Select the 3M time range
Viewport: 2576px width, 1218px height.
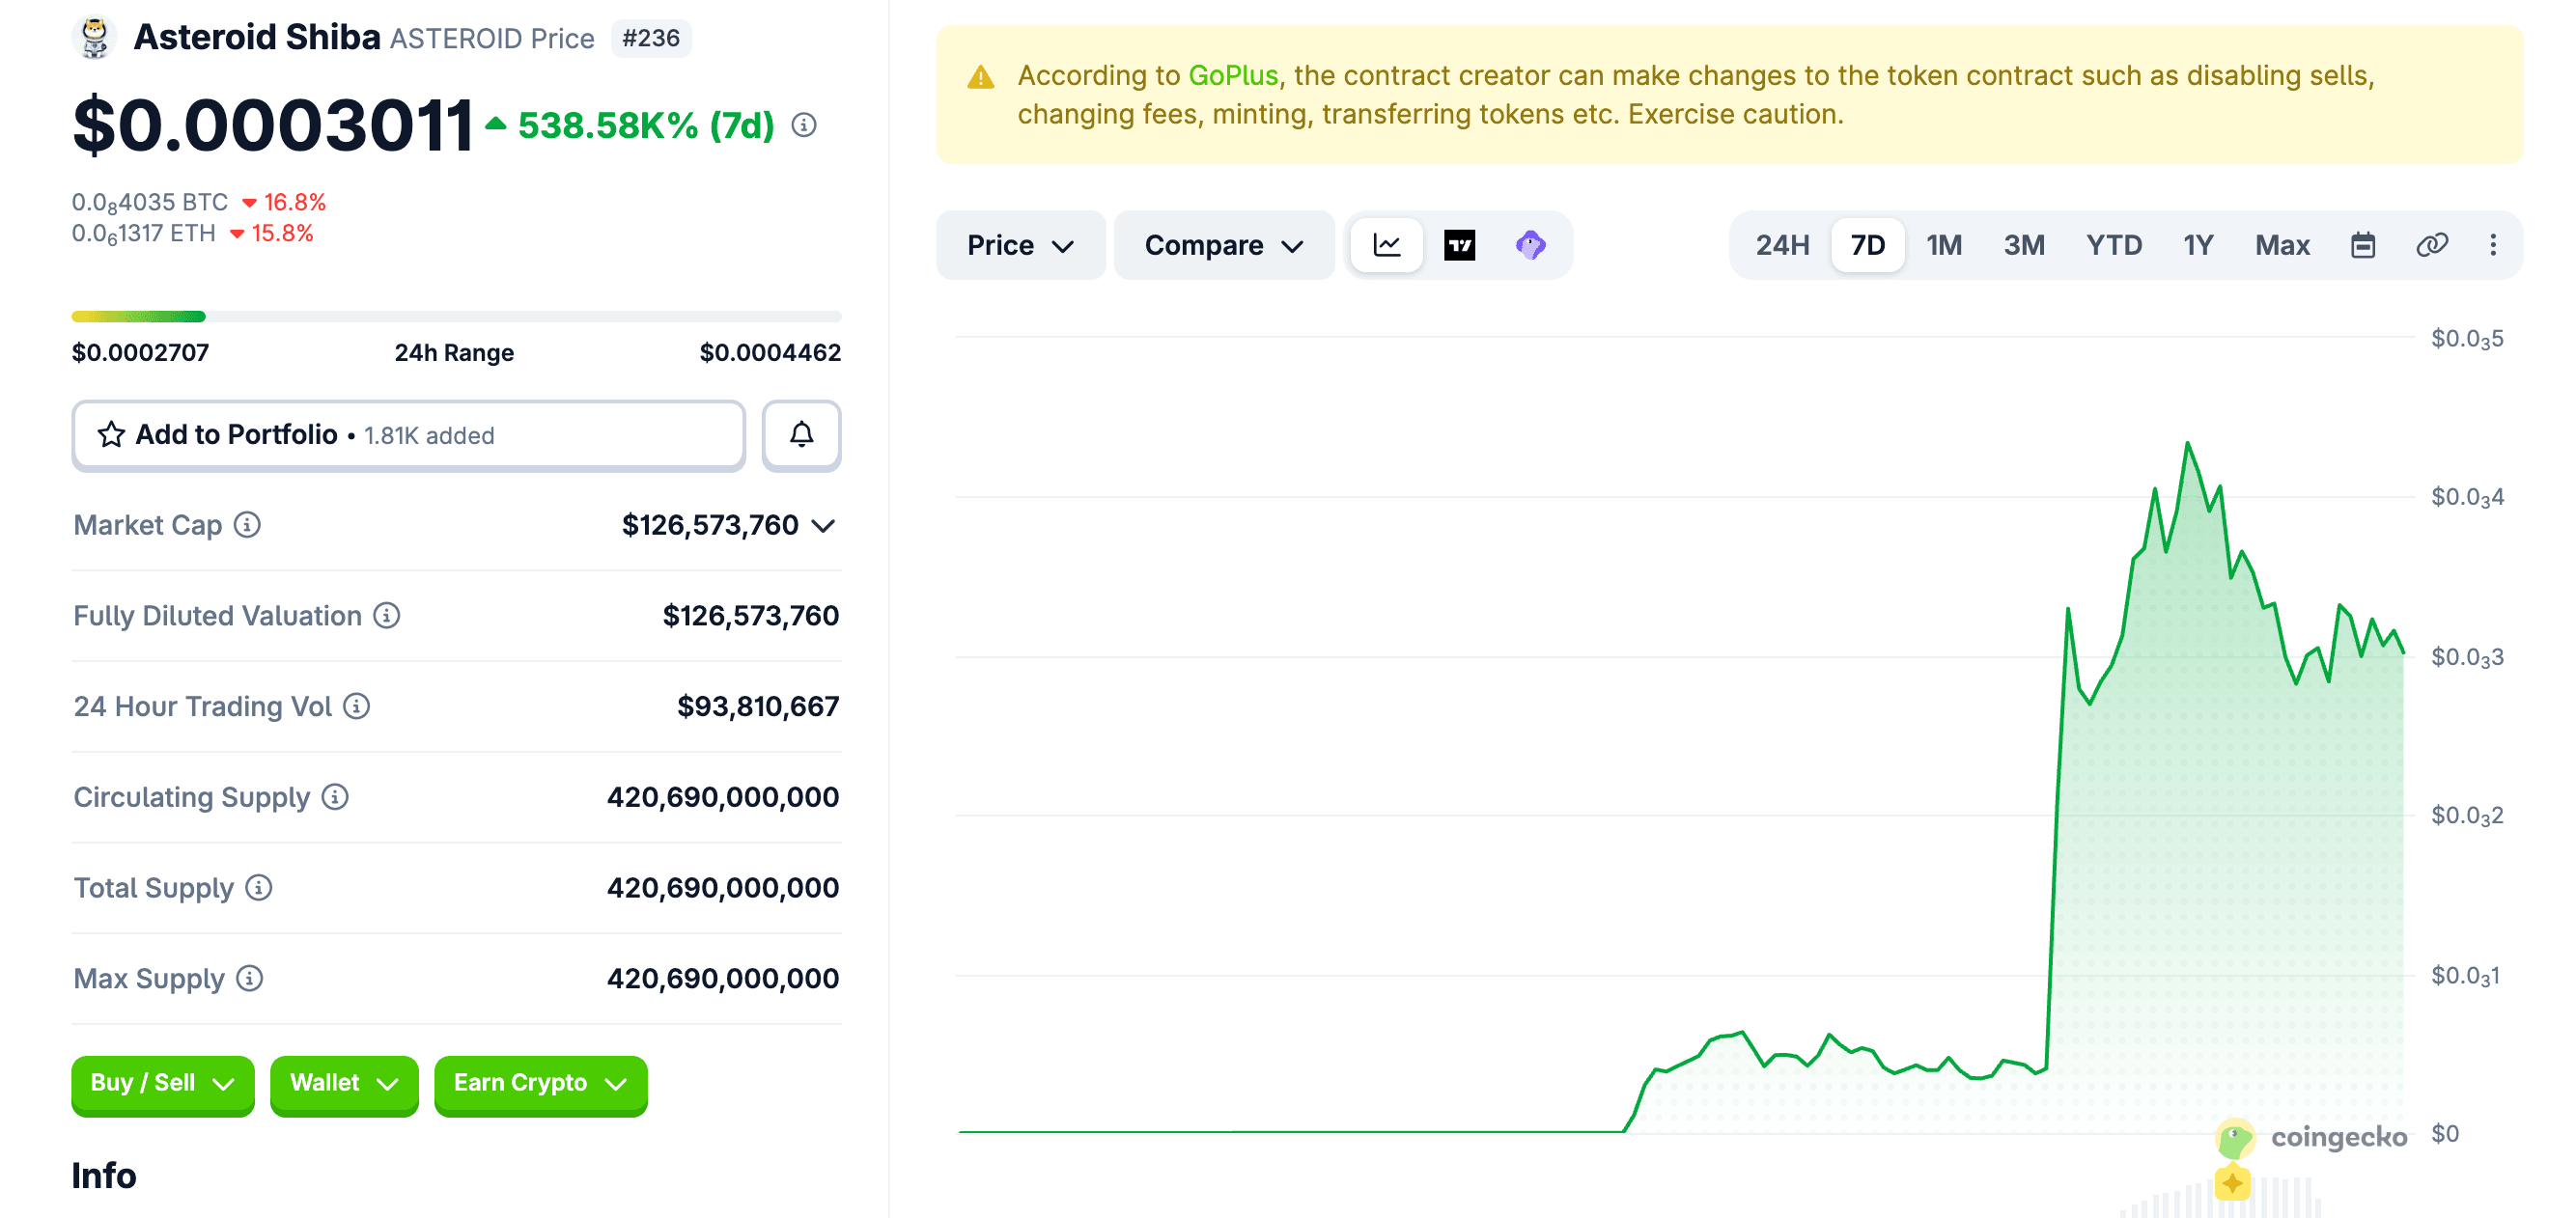tap(2024, 245)
